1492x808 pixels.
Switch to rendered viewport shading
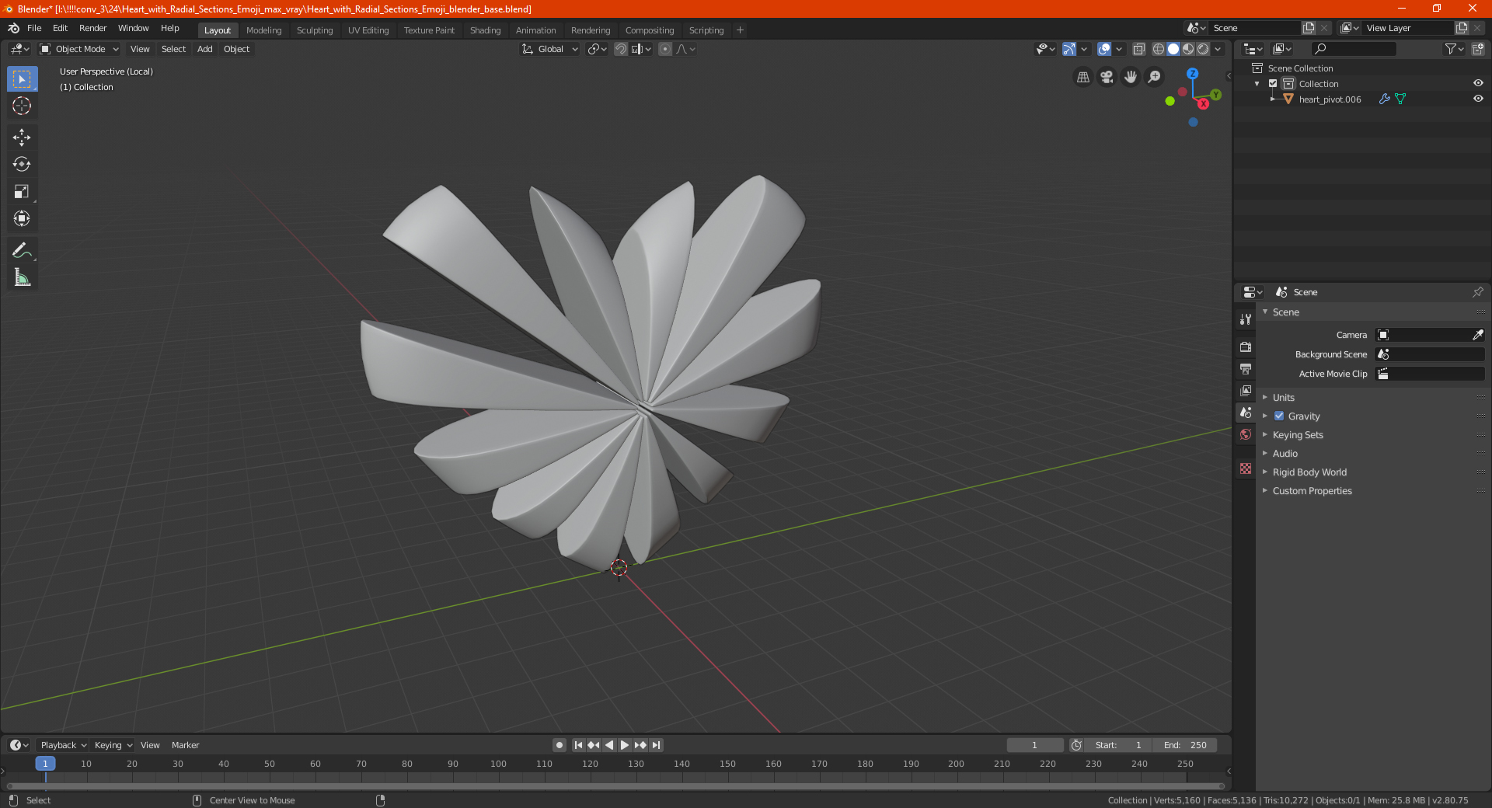tap(1203, 49)
